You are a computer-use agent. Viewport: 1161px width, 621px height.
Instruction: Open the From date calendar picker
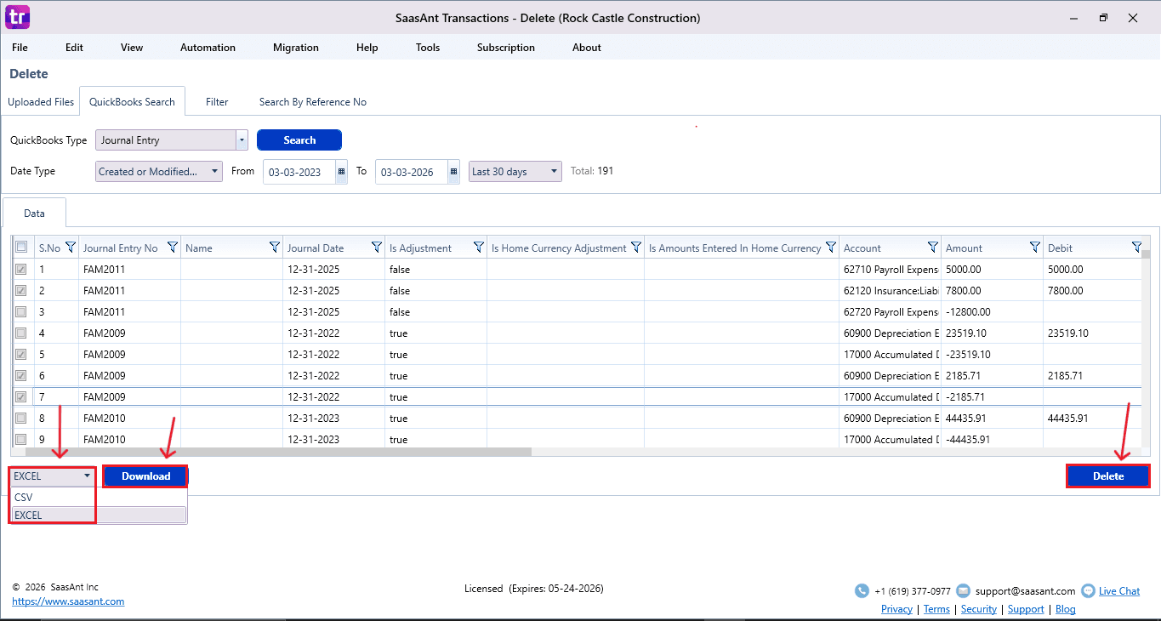click(342, 172)
